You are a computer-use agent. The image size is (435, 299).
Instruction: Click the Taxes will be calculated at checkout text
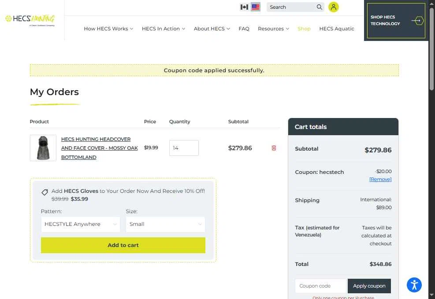376,236
